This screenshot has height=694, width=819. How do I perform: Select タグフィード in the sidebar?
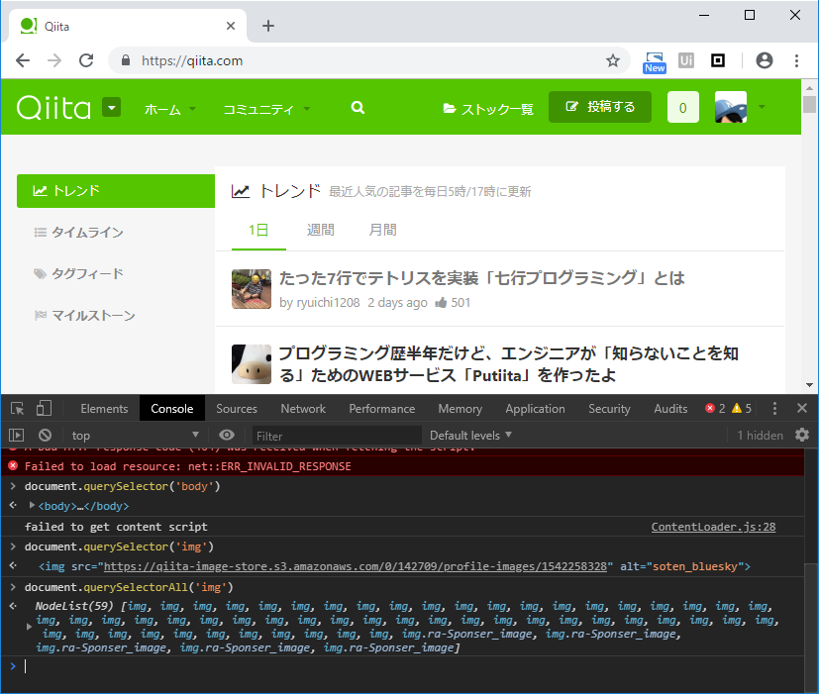79,273
